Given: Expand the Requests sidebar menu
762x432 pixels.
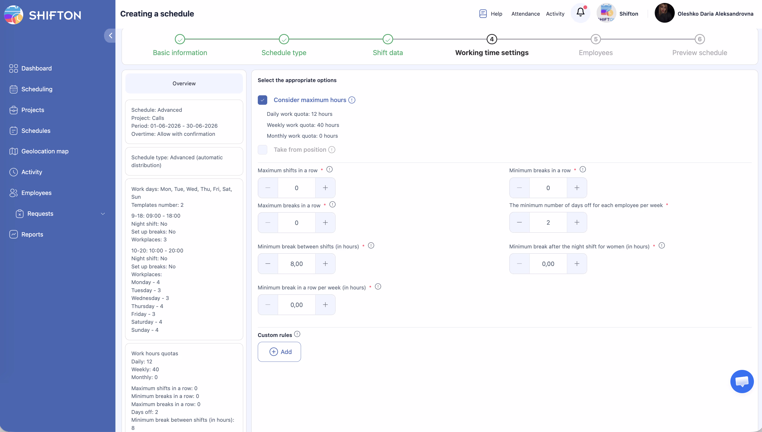Looking at the screenshot, I should [103, 214].
